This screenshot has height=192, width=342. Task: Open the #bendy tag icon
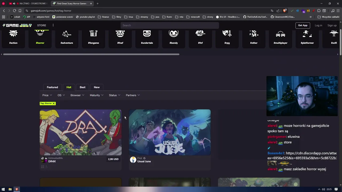pyautogui.click(x=174, y=34)
